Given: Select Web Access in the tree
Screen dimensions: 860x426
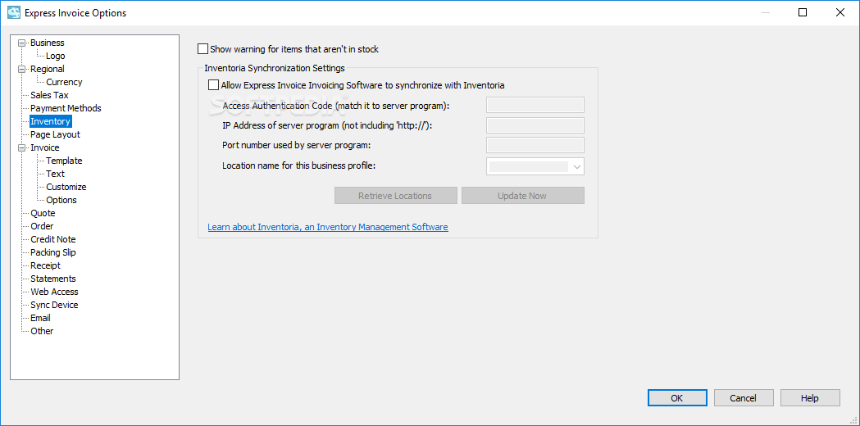Looking at the screenshot, I should coord(54,292).
